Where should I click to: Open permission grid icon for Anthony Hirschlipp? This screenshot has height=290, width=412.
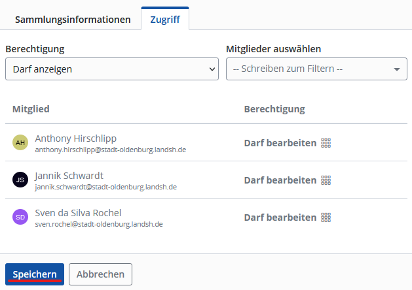pos(326,143)
